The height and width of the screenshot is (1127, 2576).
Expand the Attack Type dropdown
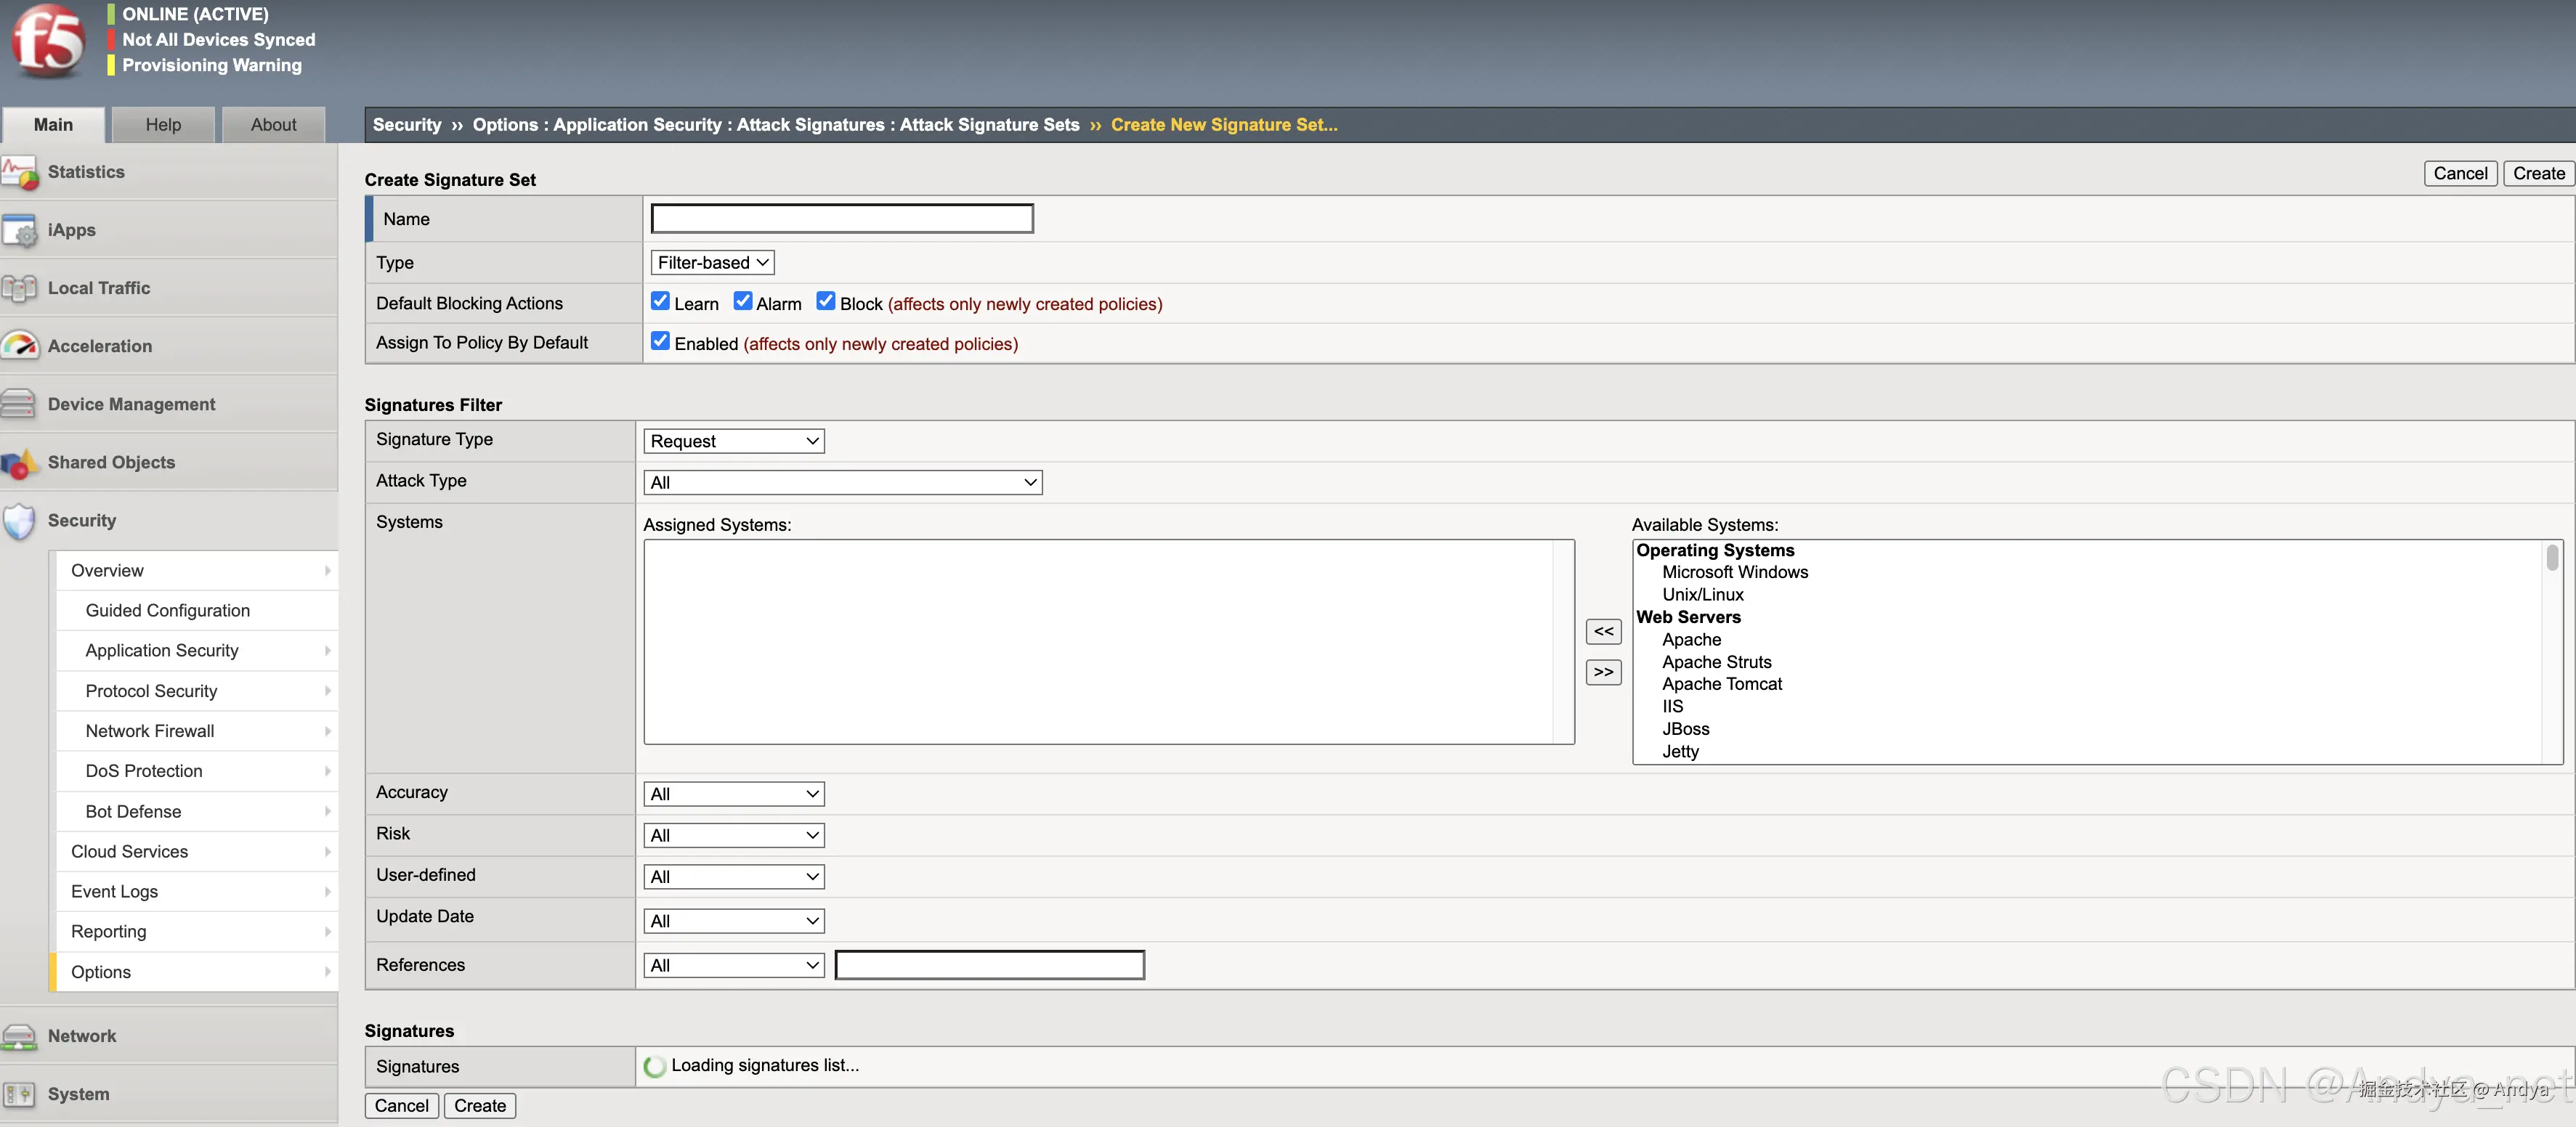(x=842, y=483)
